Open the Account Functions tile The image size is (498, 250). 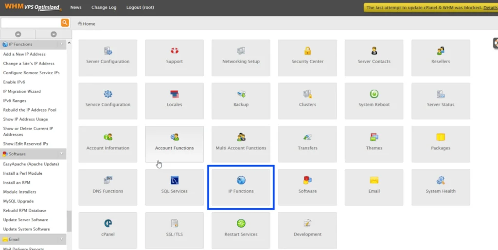[175, 144]
